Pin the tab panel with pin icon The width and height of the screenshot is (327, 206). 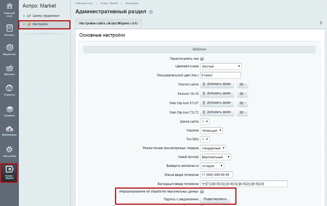(321, 23)
